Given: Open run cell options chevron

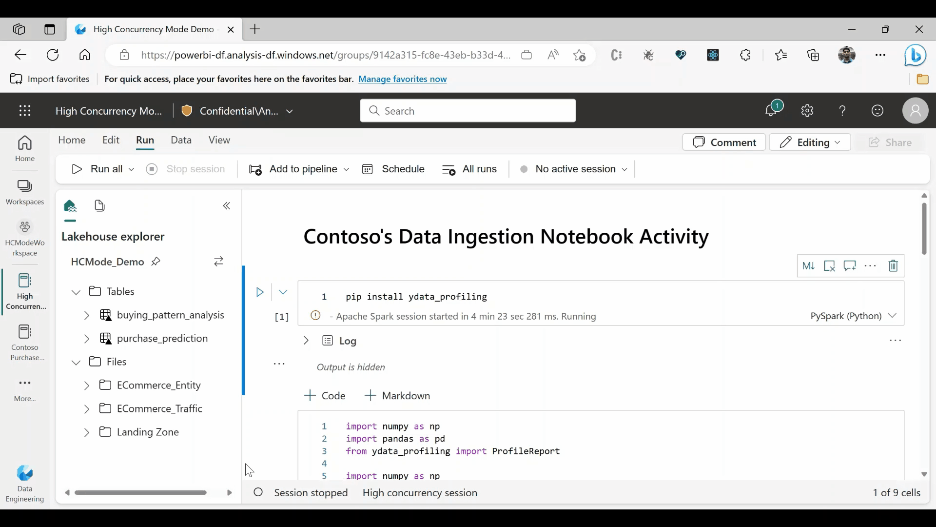Looking at the screenshot, I should click(283, 292).
